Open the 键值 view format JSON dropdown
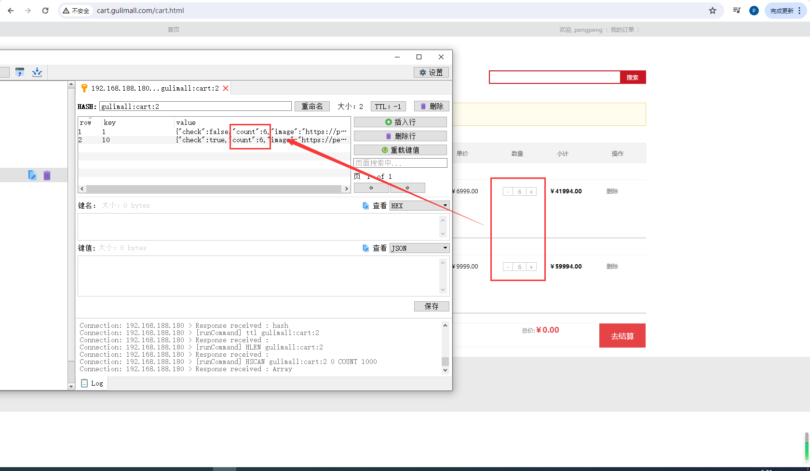This screenshot has height=471, width=810. [x=419, y=248]
